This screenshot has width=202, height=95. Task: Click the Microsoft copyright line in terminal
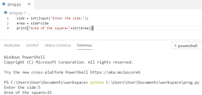(x=69, y=62)
